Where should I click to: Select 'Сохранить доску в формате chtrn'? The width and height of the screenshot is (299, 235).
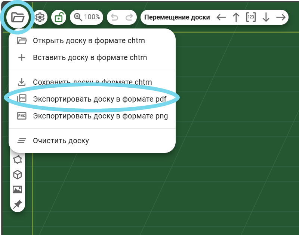point(92,82)
